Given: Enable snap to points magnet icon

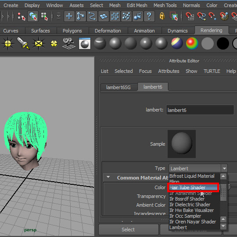Looking at the screenshot, I should click(x=212, y=16).
